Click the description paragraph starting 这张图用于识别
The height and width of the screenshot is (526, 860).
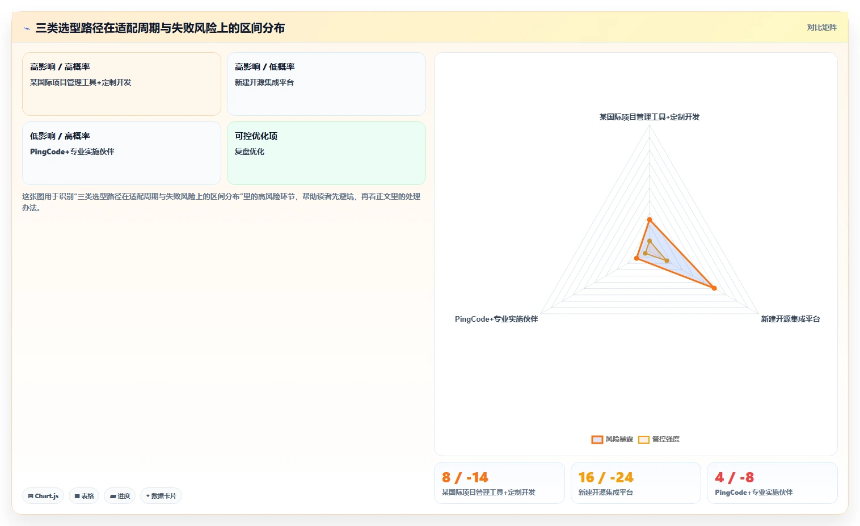click(x=221, y=202)
